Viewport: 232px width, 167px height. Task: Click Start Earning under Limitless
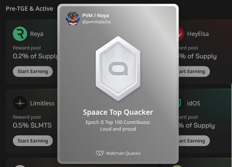[x=33, y=141]
